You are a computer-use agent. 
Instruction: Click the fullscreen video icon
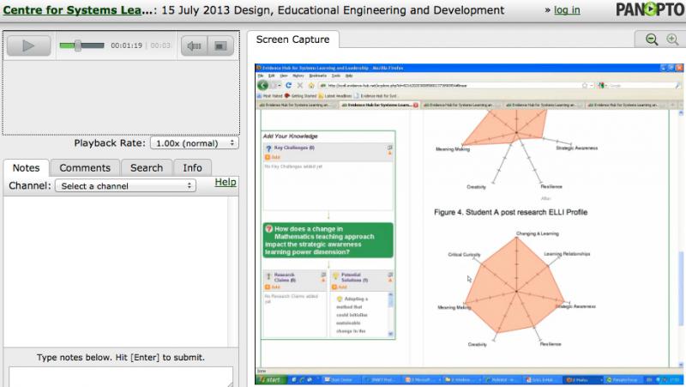point(220,46)
